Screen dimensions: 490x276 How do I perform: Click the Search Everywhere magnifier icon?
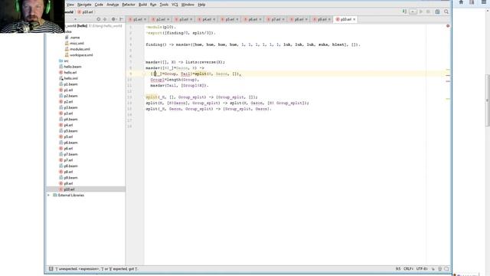coord(446,11)
